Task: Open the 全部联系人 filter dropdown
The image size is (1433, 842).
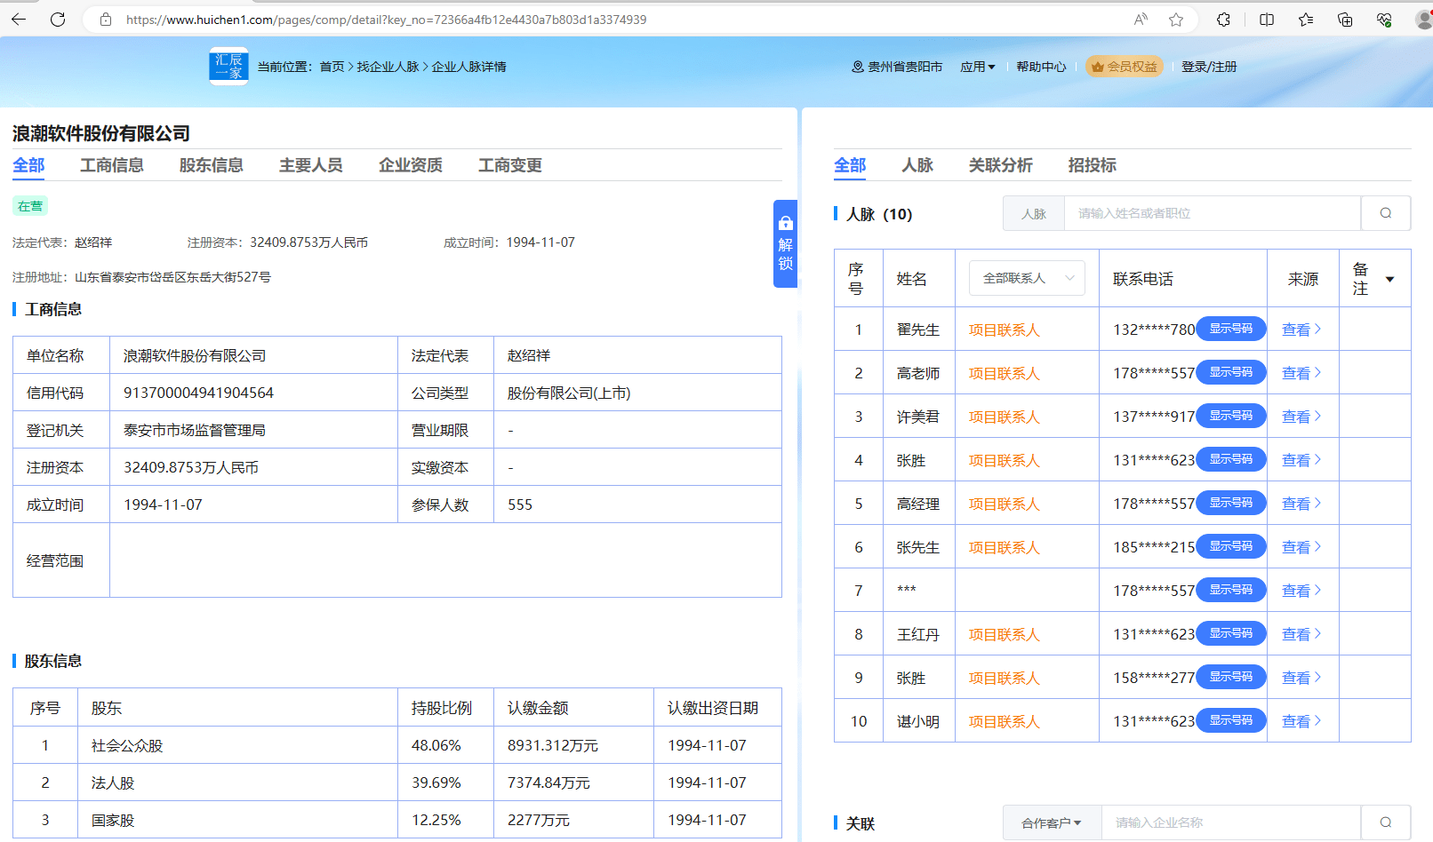Action: pyautogui.click(x=1028, y=278)
